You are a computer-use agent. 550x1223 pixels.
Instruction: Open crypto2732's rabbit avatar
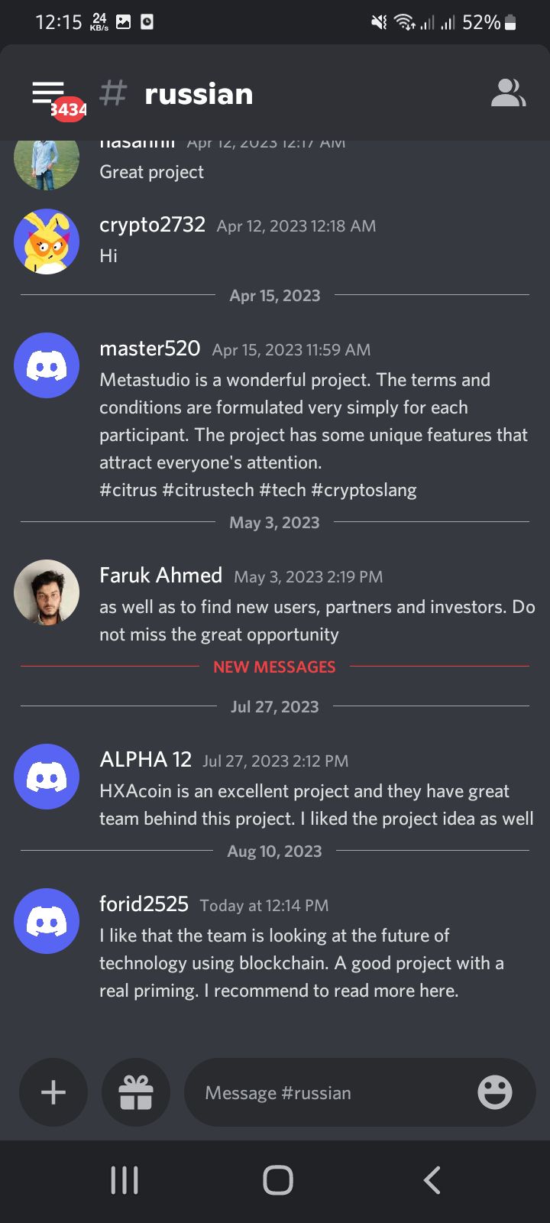point(47,242)
